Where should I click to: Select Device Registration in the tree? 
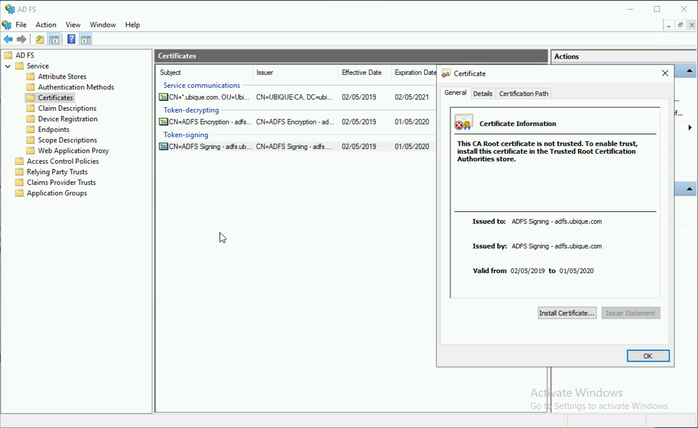[68, 119]
